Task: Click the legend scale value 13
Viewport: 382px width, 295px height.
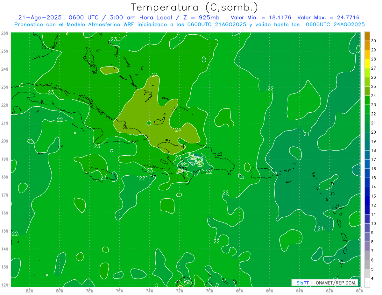Action: pos(374,196)
